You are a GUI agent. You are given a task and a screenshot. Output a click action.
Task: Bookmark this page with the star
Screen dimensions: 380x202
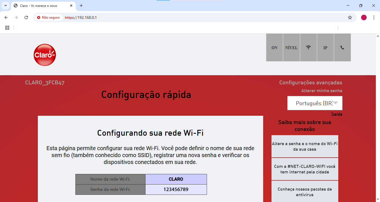click(x=350, y=17)
